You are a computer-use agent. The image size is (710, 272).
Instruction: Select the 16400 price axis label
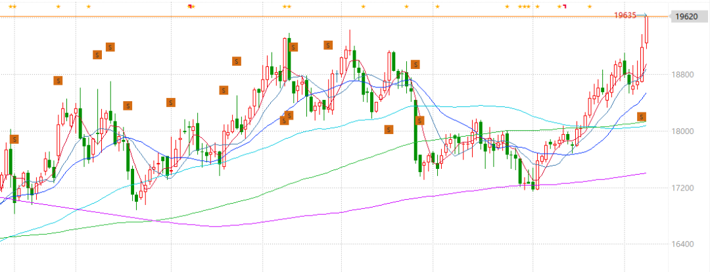682,244
